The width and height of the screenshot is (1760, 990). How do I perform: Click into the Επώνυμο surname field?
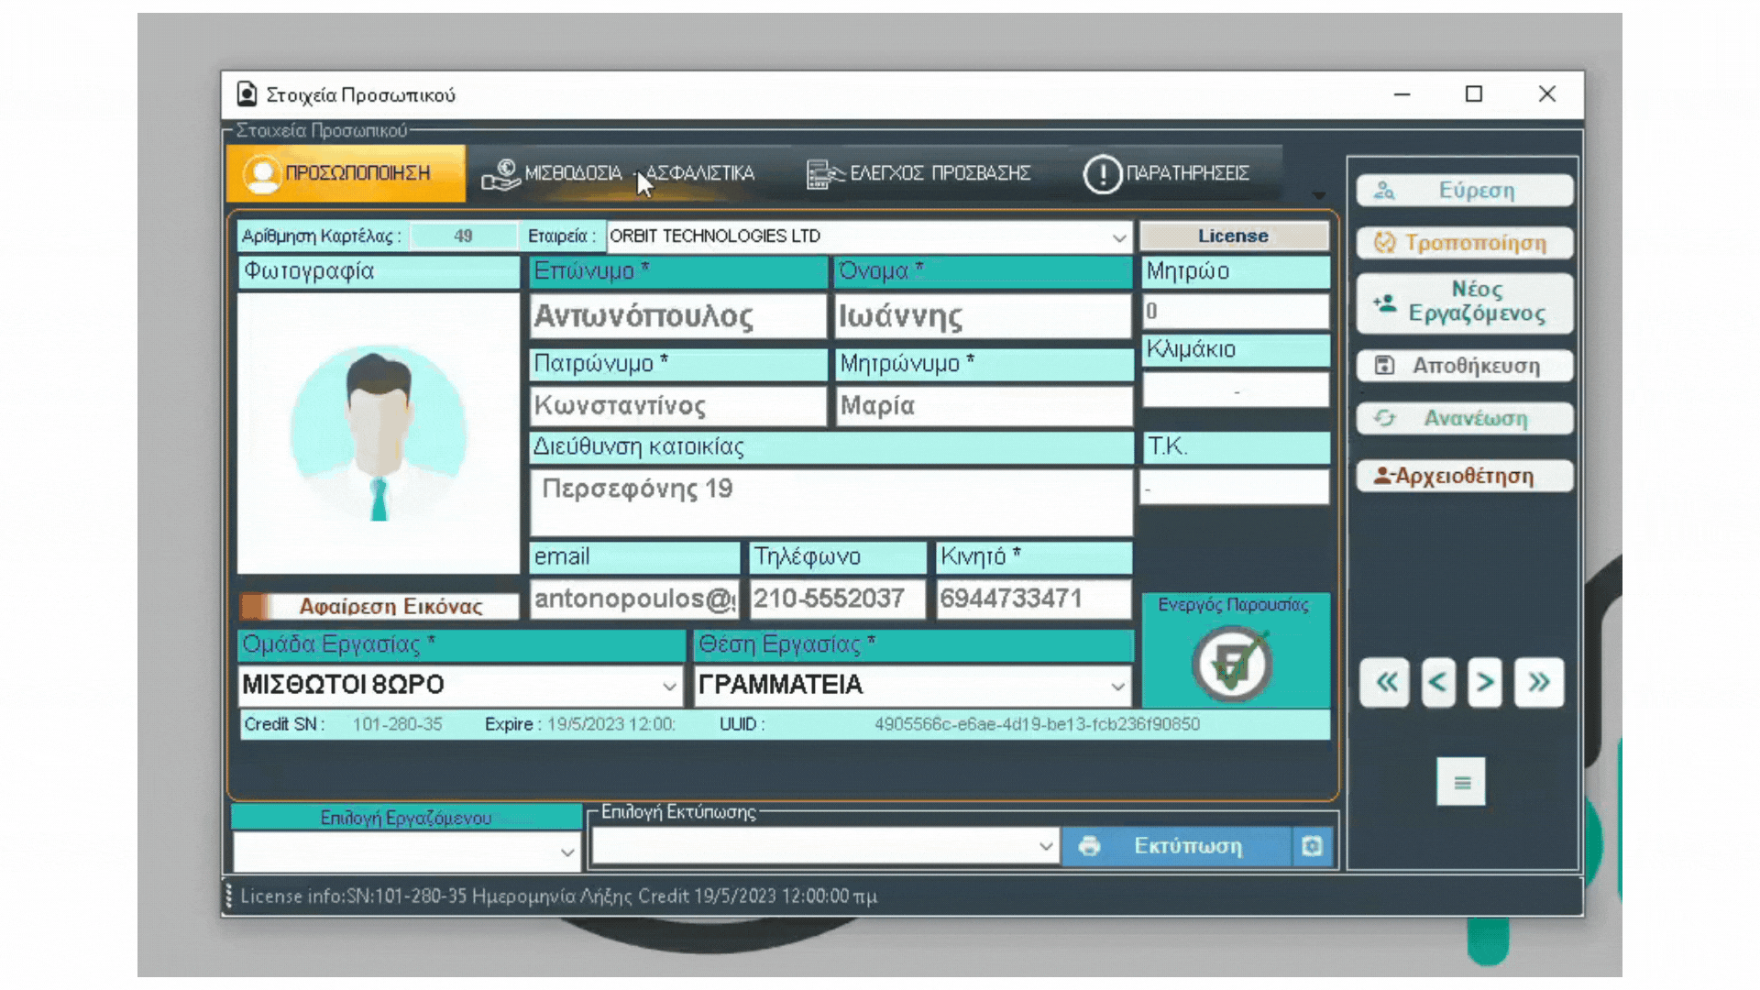677,316
